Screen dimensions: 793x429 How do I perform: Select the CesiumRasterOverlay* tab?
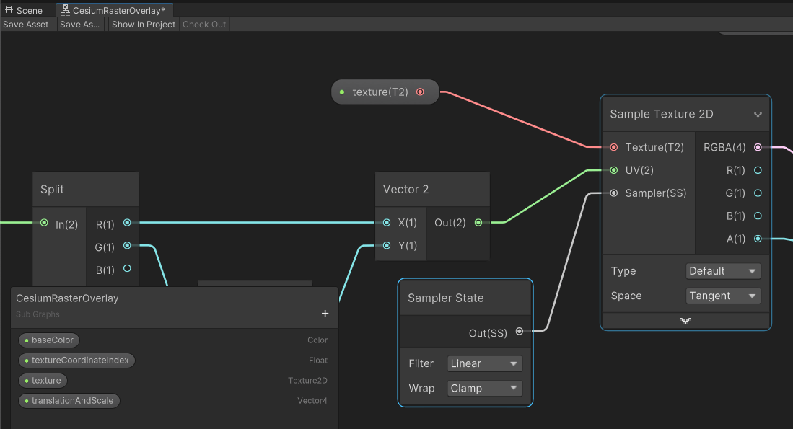(x=115, y=10)
